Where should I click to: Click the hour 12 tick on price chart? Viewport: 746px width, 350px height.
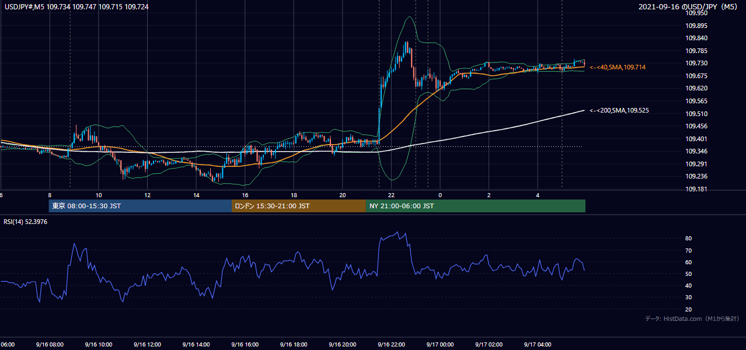pos(147,195)
